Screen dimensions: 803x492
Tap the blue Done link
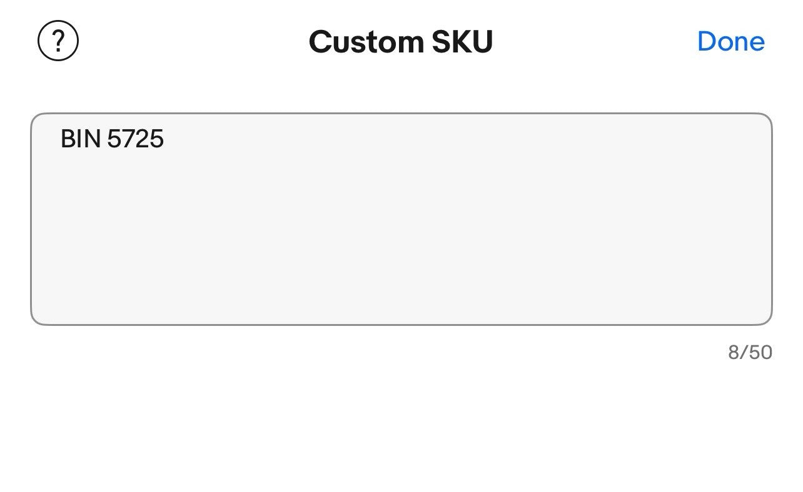coord(730,41)
